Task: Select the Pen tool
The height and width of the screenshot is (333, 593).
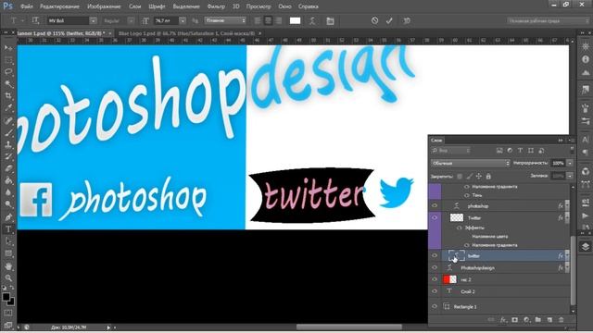Action: pos(8,217)
